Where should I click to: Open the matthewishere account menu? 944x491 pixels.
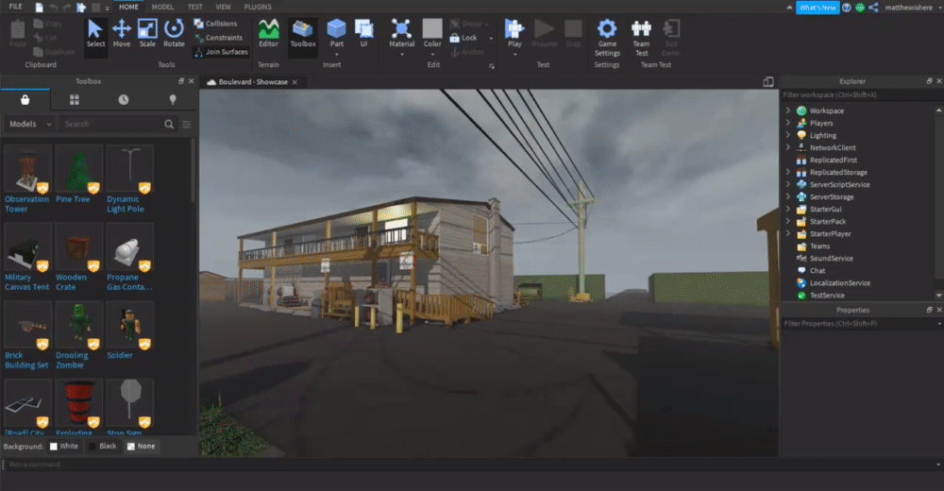click(x=912, y=8)
